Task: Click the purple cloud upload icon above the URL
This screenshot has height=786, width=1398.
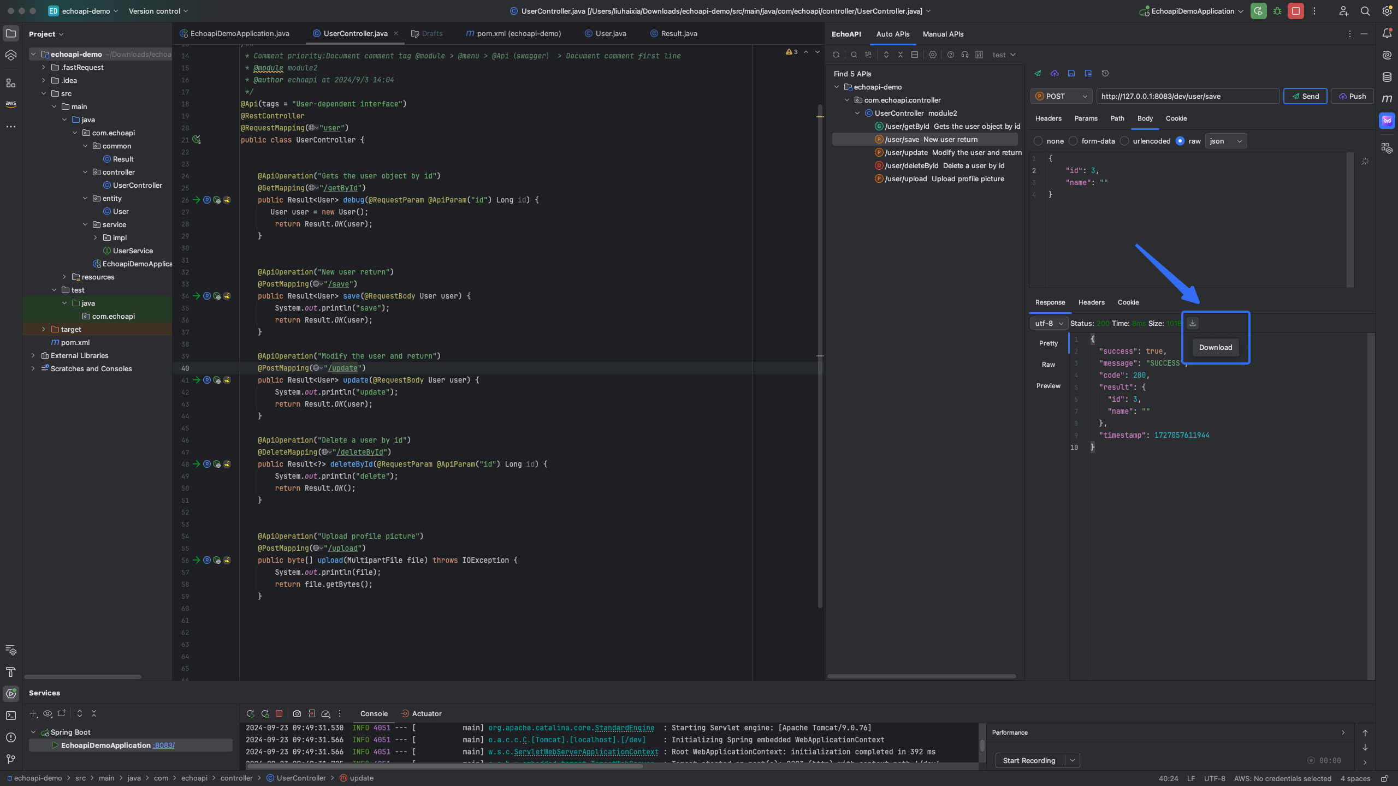Action: pyautogui.click(x=1055, y=73)
